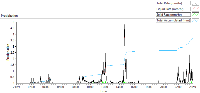200x93 pixels.
Task: Click the 16:00 time axis label
Action: coord(134,87)
